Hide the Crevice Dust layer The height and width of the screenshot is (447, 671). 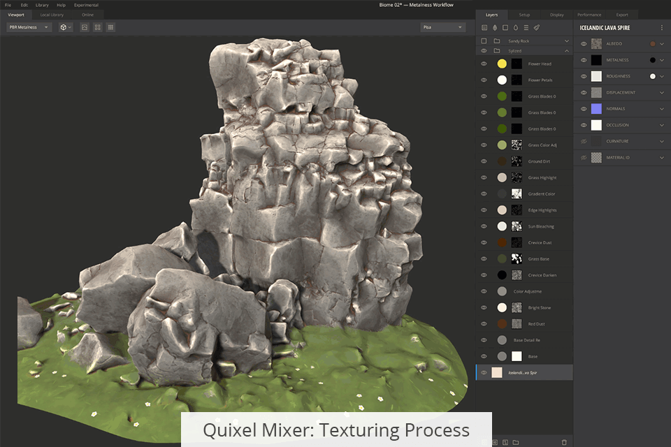(x=484, y=242)
